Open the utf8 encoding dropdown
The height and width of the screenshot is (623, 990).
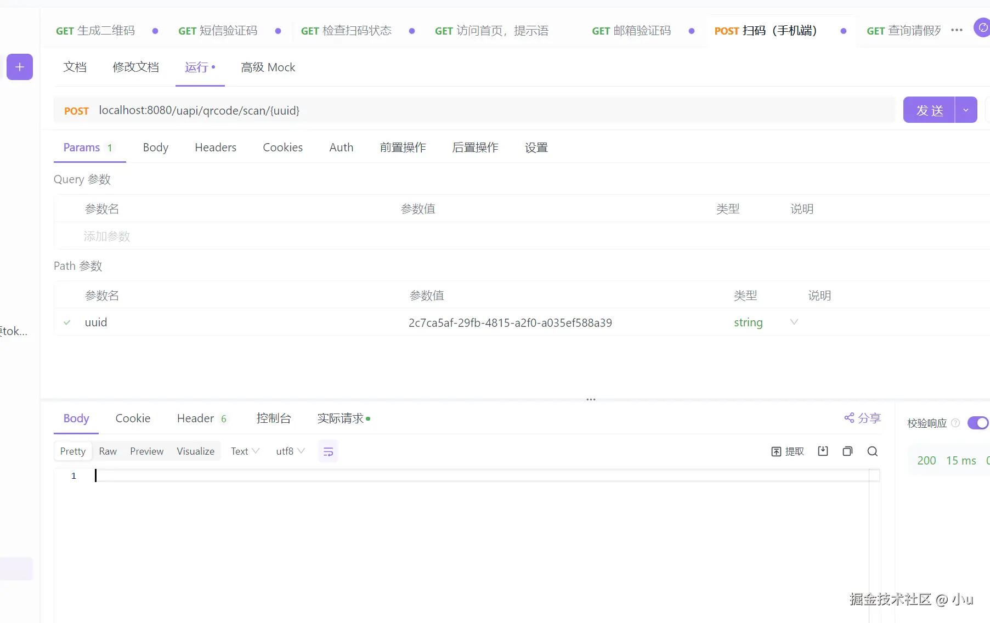click(x=290, y=451)
